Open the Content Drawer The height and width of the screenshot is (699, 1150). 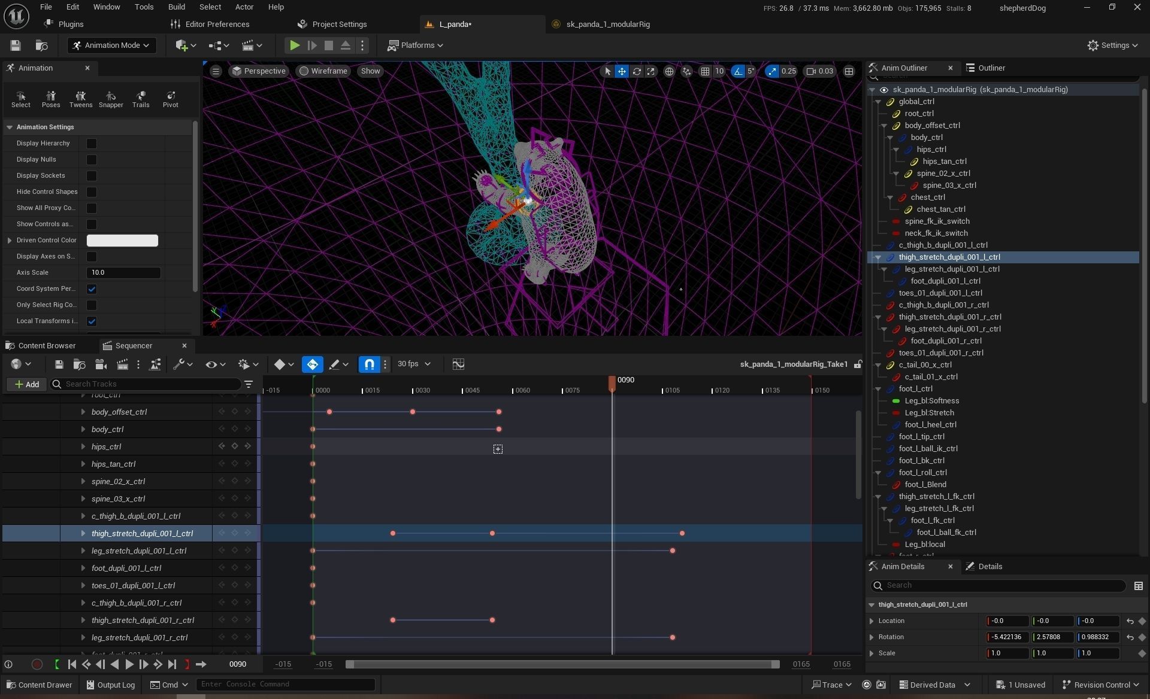pyautogui.click(x=39, y=685)
